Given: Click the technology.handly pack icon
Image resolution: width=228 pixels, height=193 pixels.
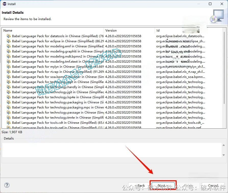Looking at the screenshot, I should point(9,87).
